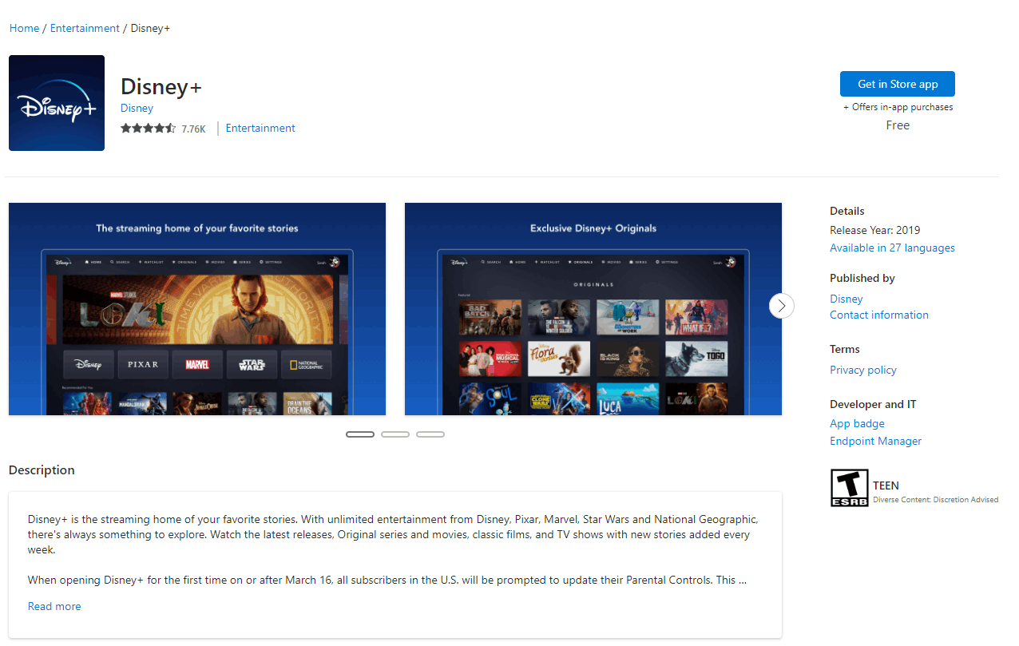The height and width of the screenshot is (646, 1019).
Task: Select the second carousel indicator
Action: pos(395,434)
